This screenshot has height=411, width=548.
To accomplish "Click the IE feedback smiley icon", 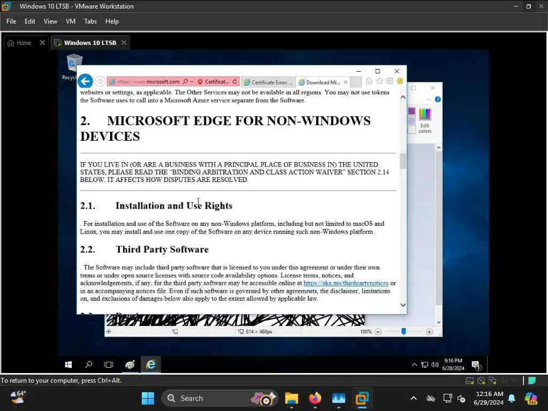I will pos(400,81).
